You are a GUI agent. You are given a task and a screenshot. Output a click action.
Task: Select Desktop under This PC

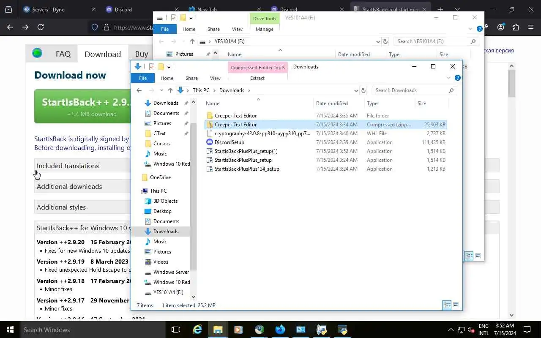pos(162,211)
